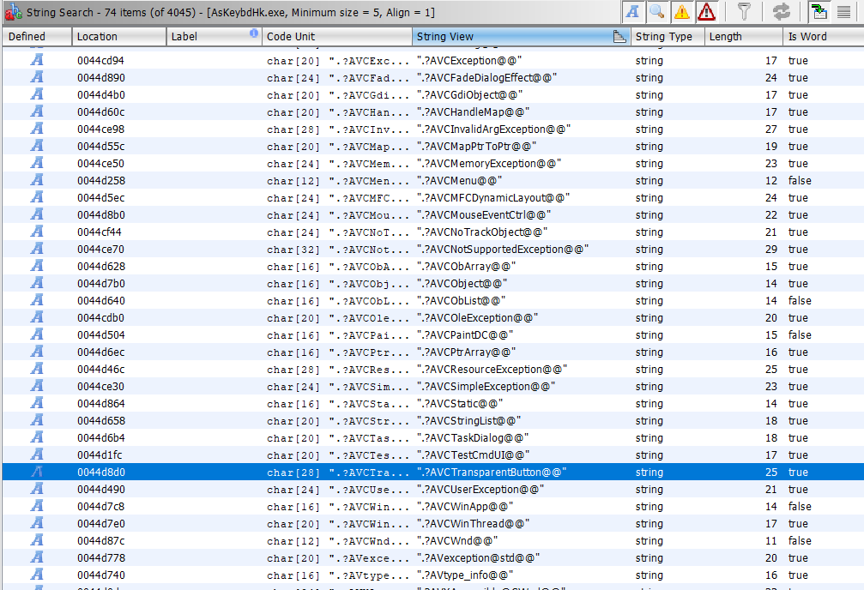Click the String Search icon in the title bar

pos(12,12)
